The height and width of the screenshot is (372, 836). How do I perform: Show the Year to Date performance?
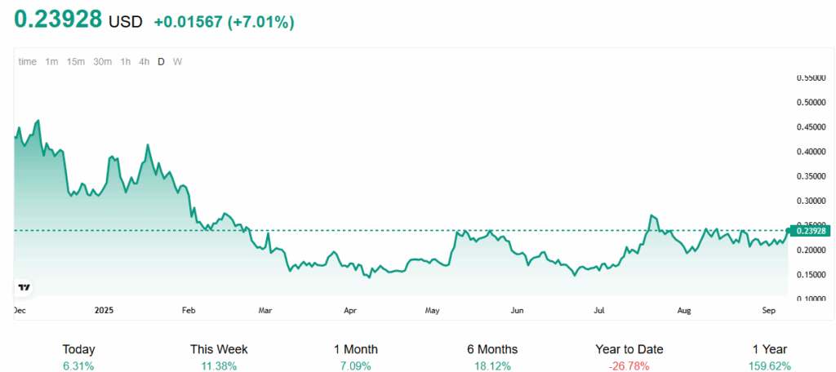[x=629, y=356]
